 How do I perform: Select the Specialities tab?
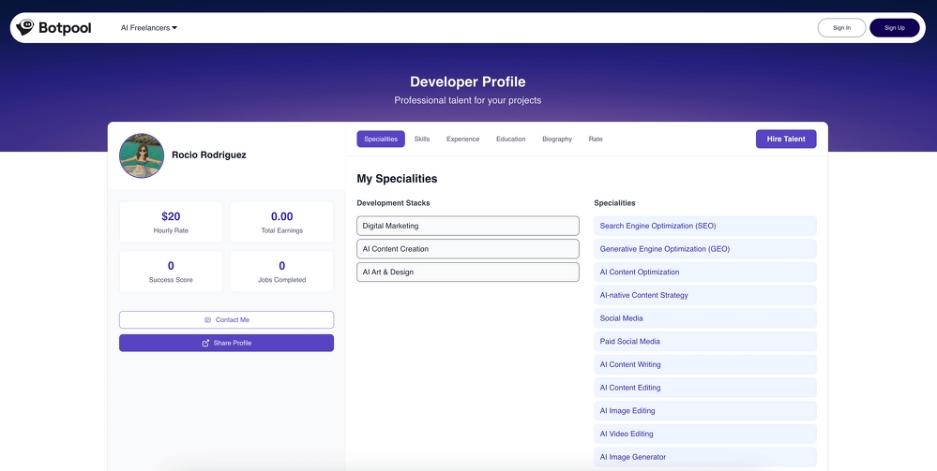tap(381, 140)
